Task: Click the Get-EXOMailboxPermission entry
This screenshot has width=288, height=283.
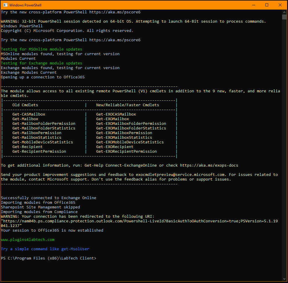Action: pyautogui.click(x=124, y=133)
